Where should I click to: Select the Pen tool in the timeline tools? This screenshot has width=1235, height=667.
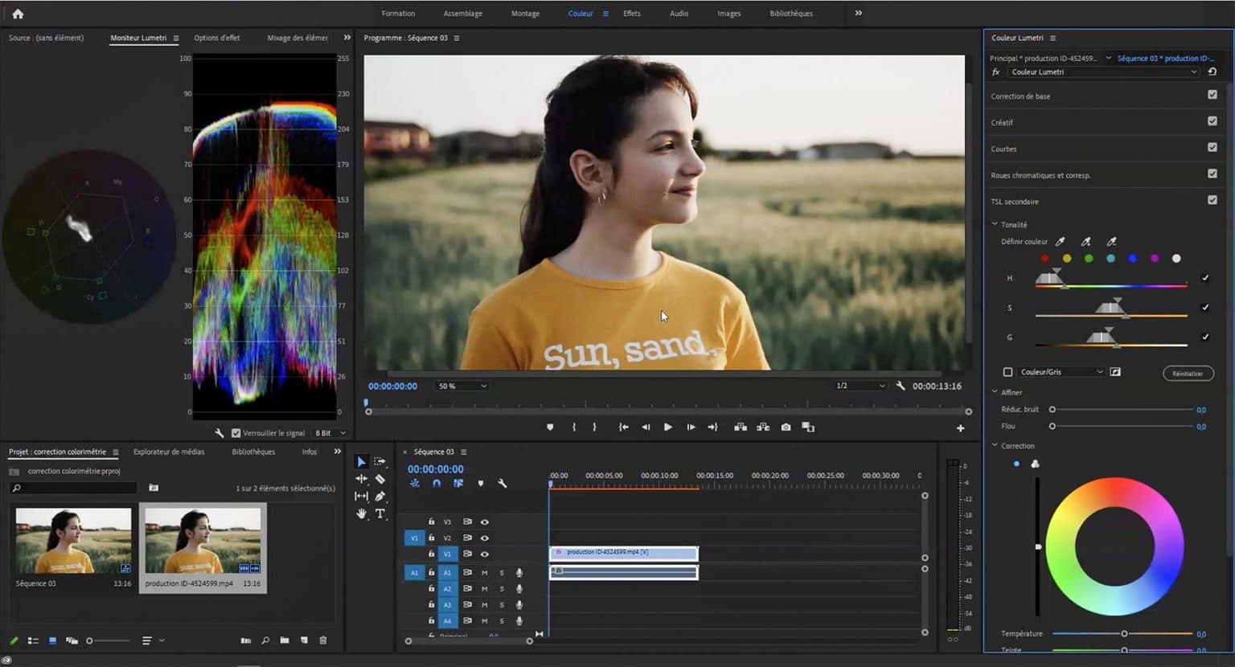(380, 496)
